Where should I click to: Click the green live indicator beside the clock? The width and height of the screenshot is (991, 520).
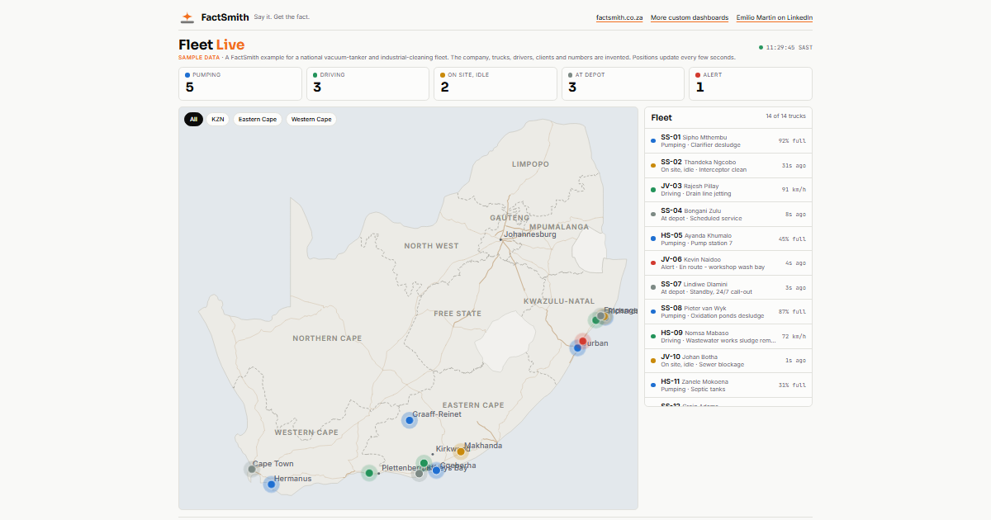pos(761,47)
